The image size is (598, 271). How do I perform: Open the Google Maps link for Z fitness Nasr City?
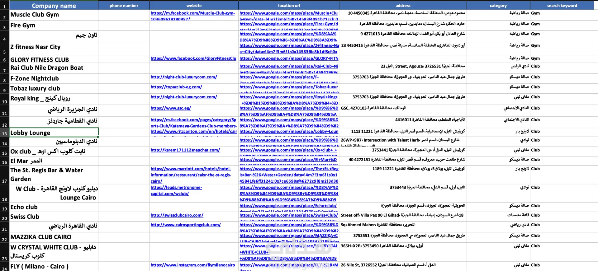[x=289, y=49]
